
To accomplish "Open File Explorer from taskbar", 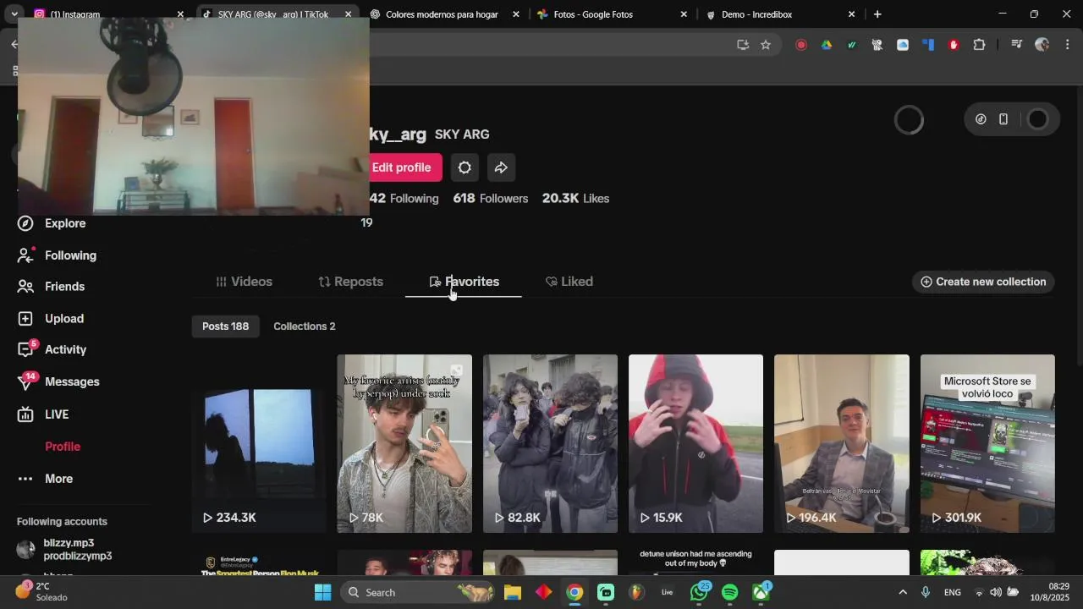I will point(512,592).
